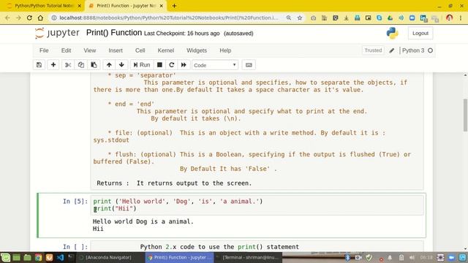Click the pencil edit mode icon
Screen dimensions: 468x263
pos(392,50)
